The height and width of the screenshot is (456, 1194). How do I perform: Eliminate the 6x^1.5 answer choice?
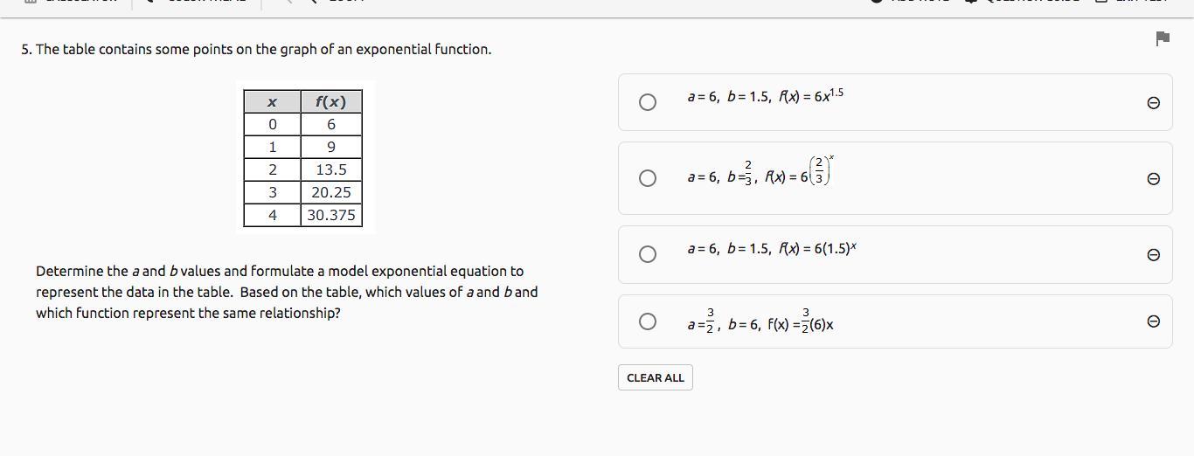1153,103
